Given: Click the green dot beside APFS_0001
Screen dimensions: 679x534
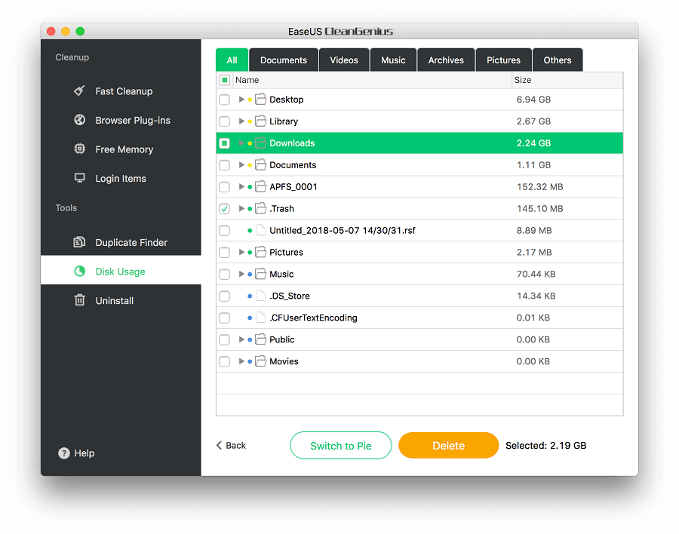Looking at the screenshot, I should [250, 187].
